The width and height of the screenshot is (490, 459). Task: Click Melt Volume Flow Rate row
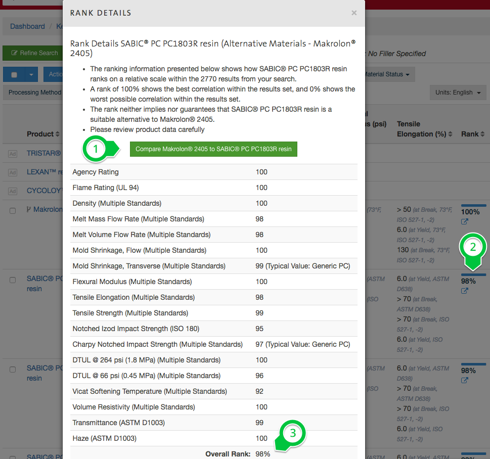214,235
